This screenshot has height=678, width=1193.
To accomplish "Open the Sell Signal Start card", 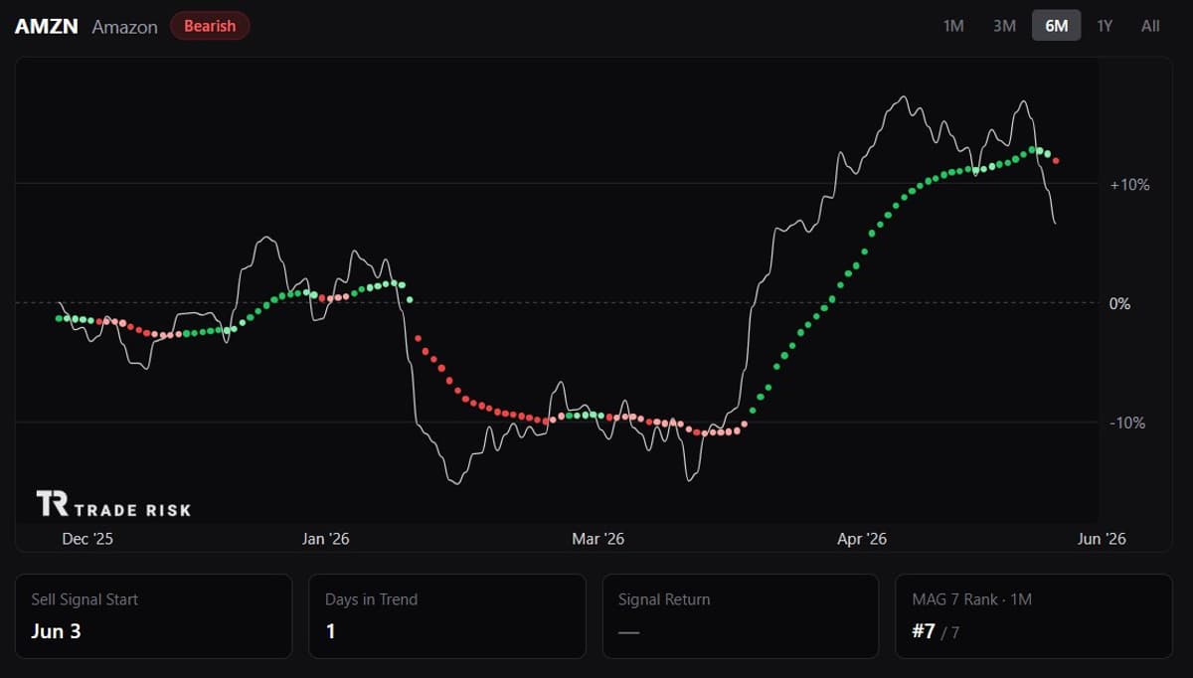I will point(153,615).
